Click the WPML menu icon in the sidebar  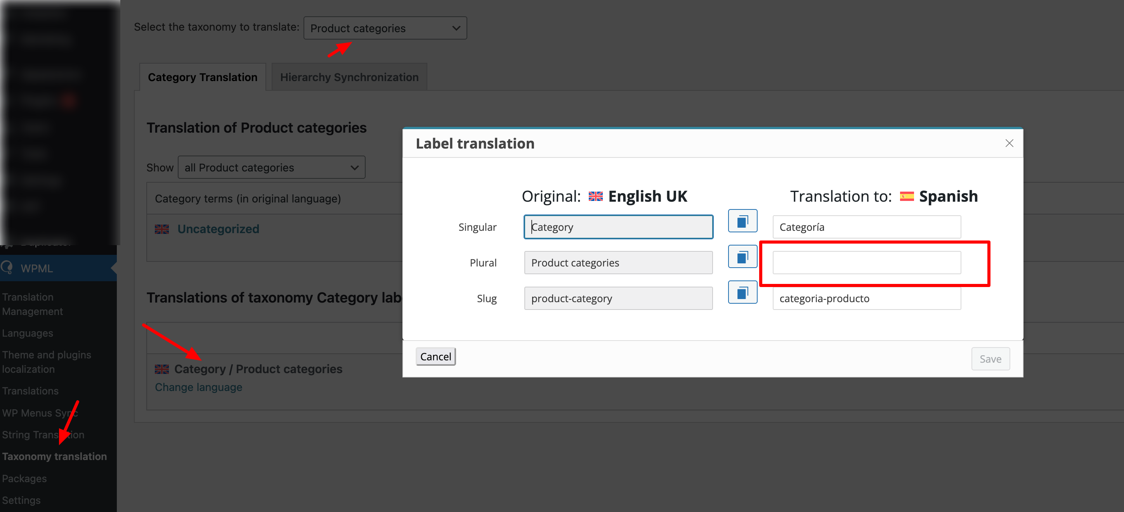tap(7, 267)
